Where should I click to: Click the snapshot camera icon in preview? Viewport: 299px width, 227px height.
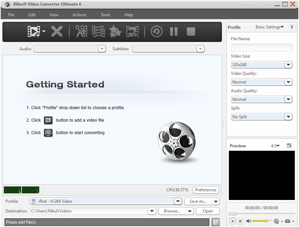pyautogui.click(x=288, y=221)
